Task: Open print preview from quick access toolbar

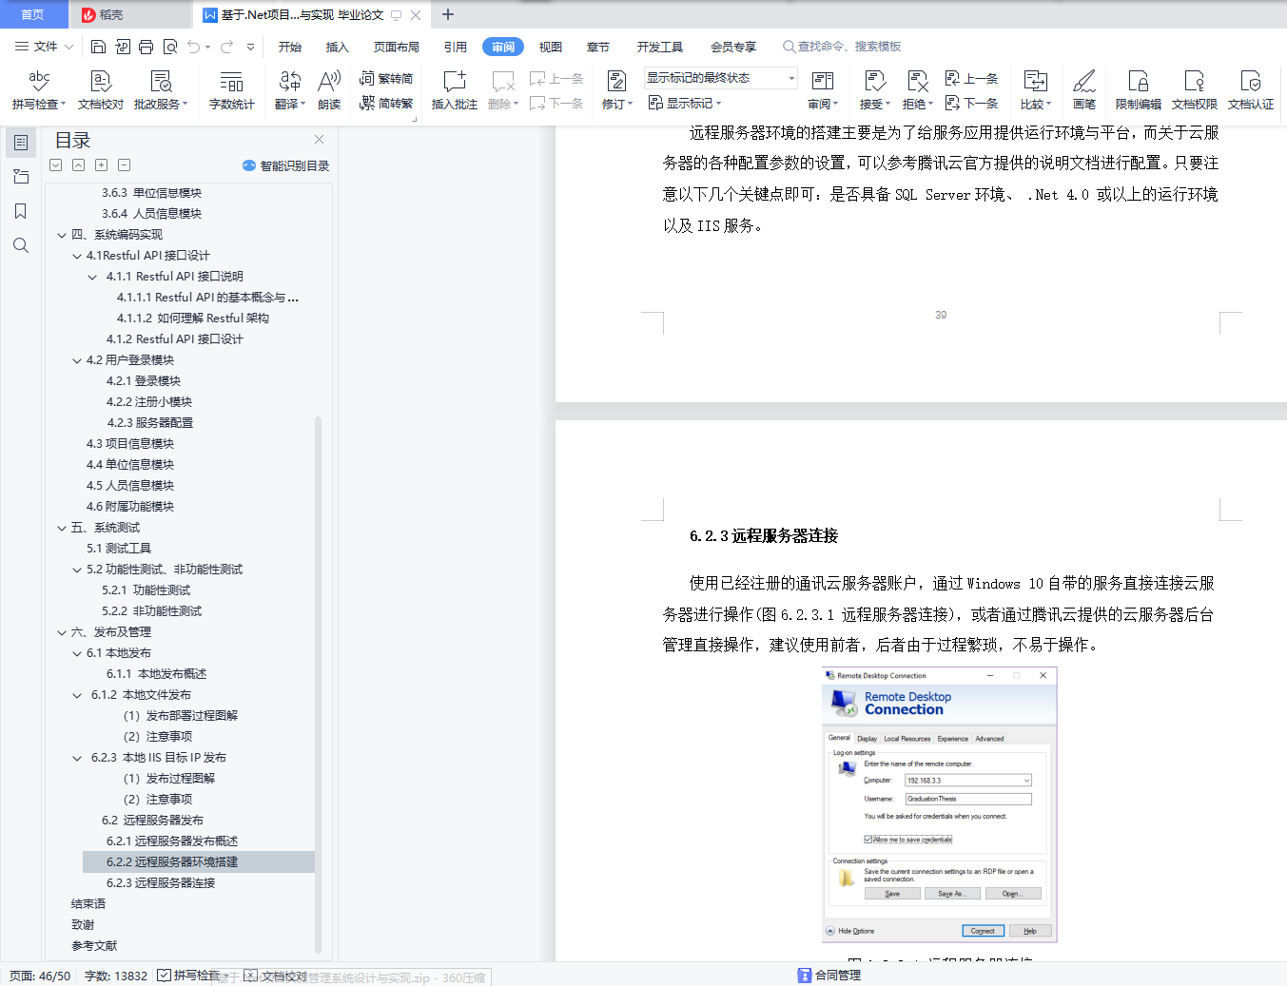Action: [170, 47]
